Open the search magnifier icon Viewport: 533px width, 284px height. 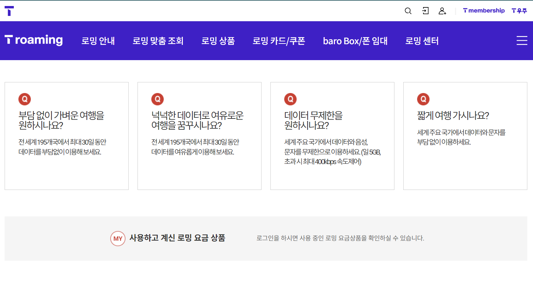coord(408,11)
